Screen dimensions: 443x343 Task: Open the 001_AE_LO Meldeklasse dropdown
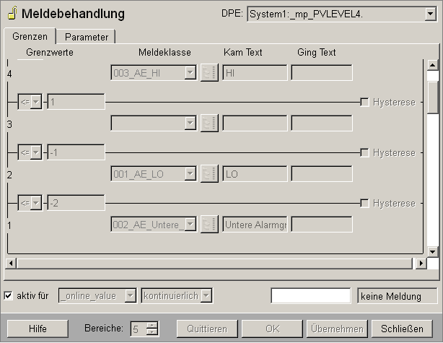point(190,173)
